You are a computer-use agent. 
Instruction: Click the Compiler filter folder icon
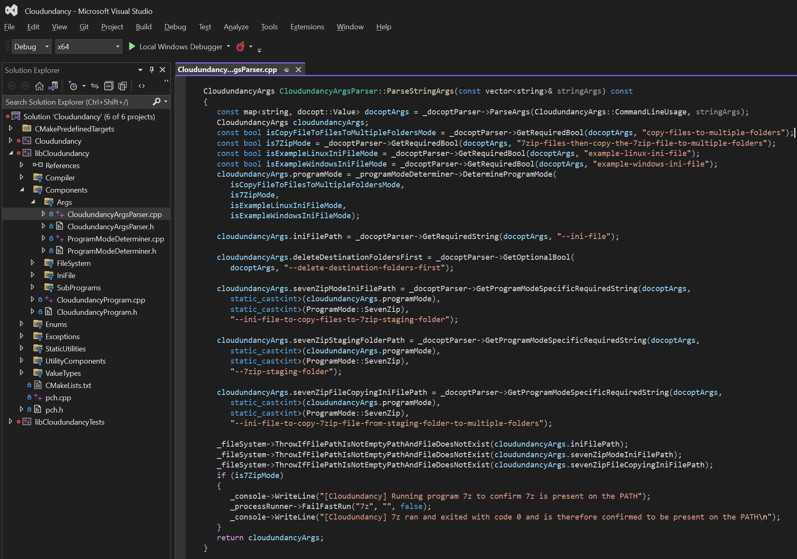38,178
